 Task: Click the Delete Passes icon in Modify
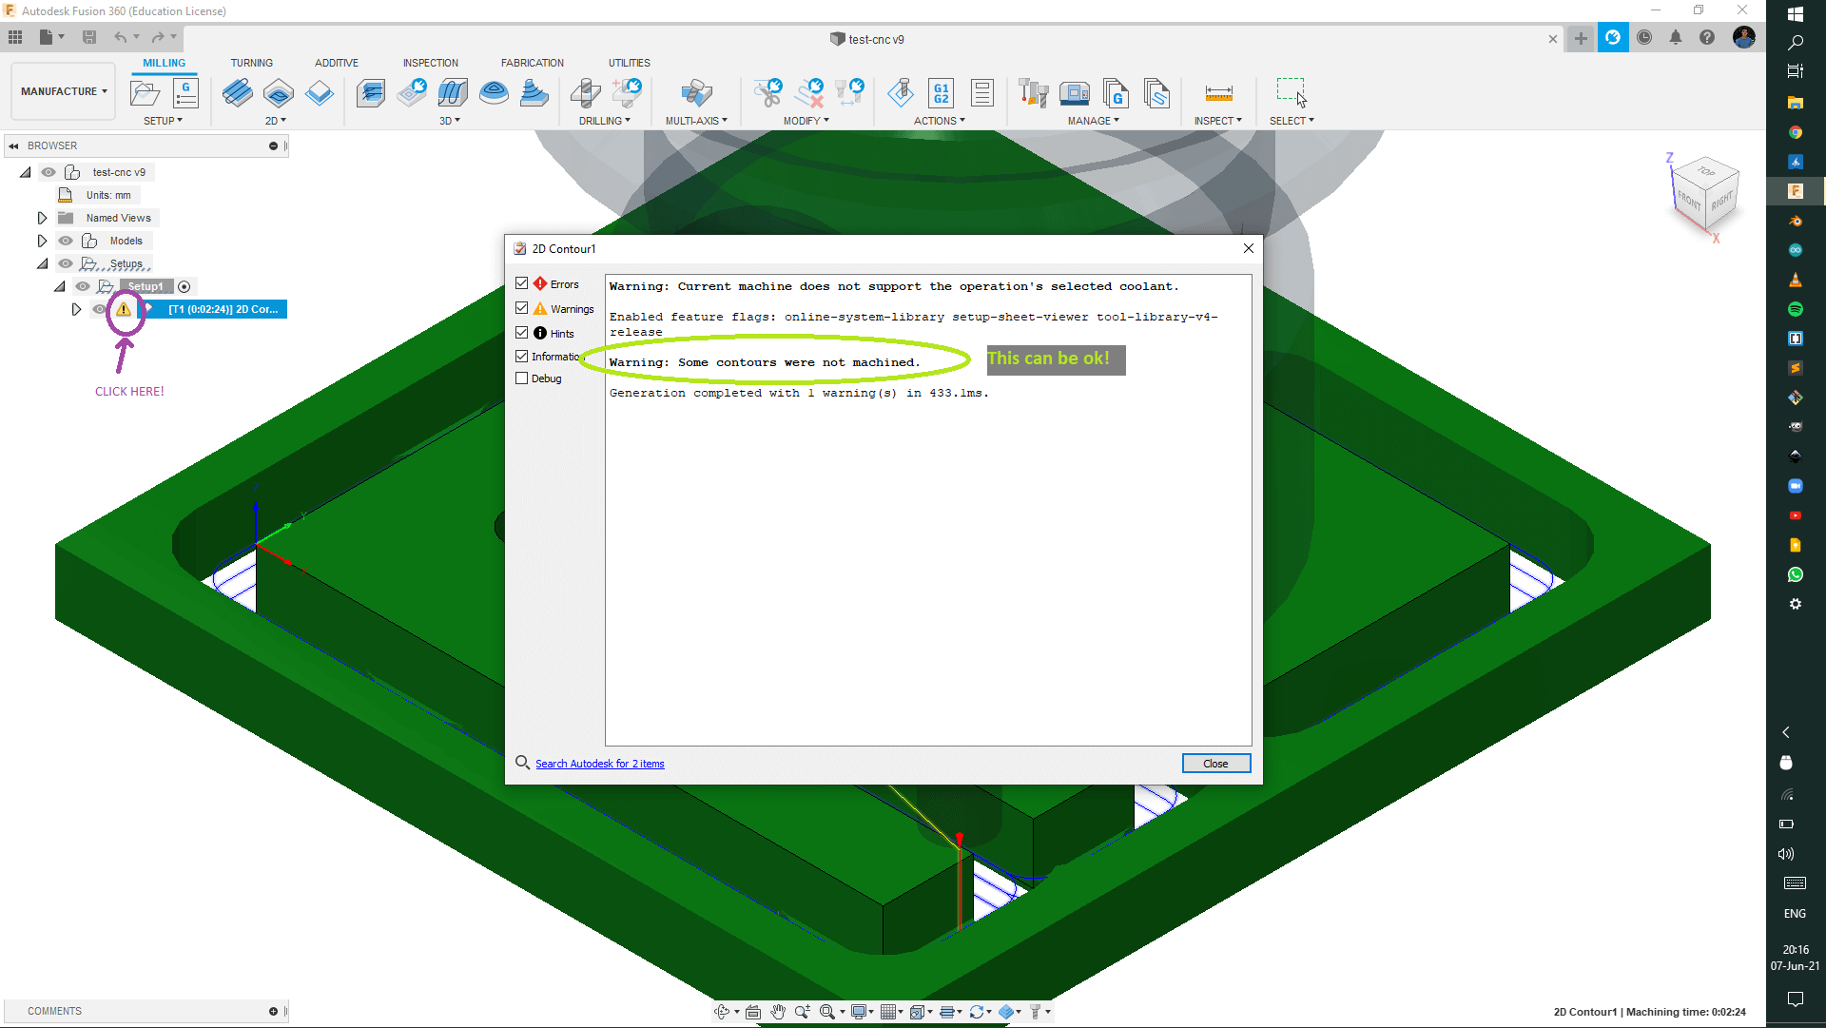click(809, 93)
